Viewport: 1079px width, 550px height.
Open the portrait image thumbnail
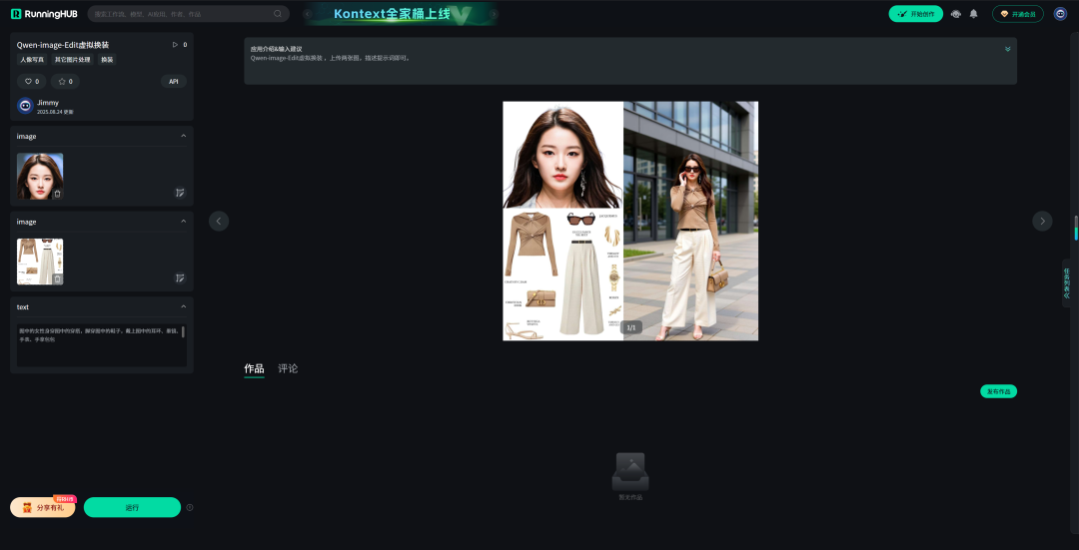[40, 176]
